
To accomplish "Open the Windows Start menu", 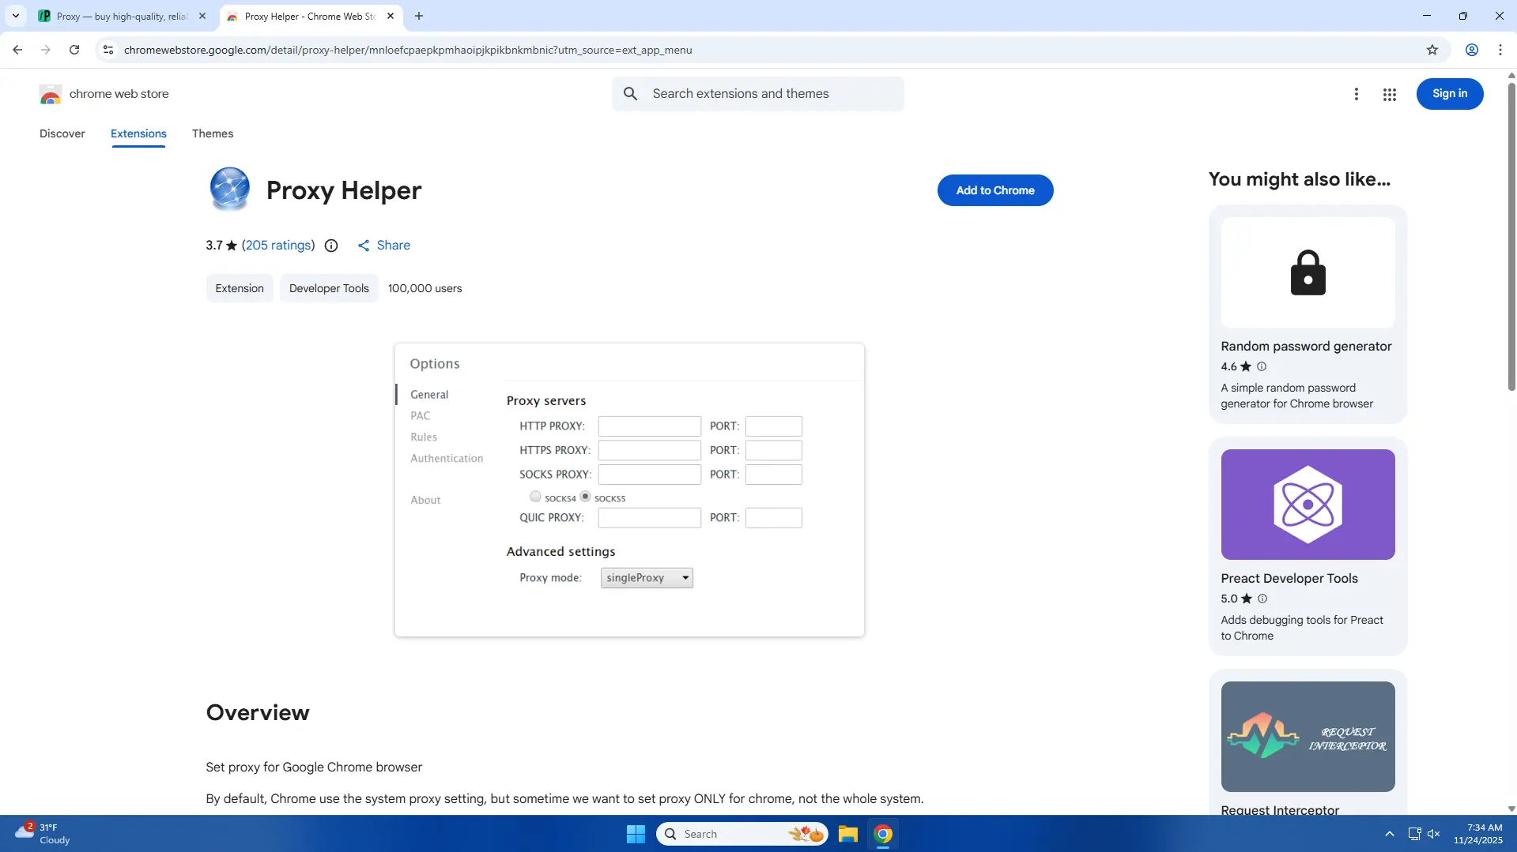I will [x=636, y=834].
